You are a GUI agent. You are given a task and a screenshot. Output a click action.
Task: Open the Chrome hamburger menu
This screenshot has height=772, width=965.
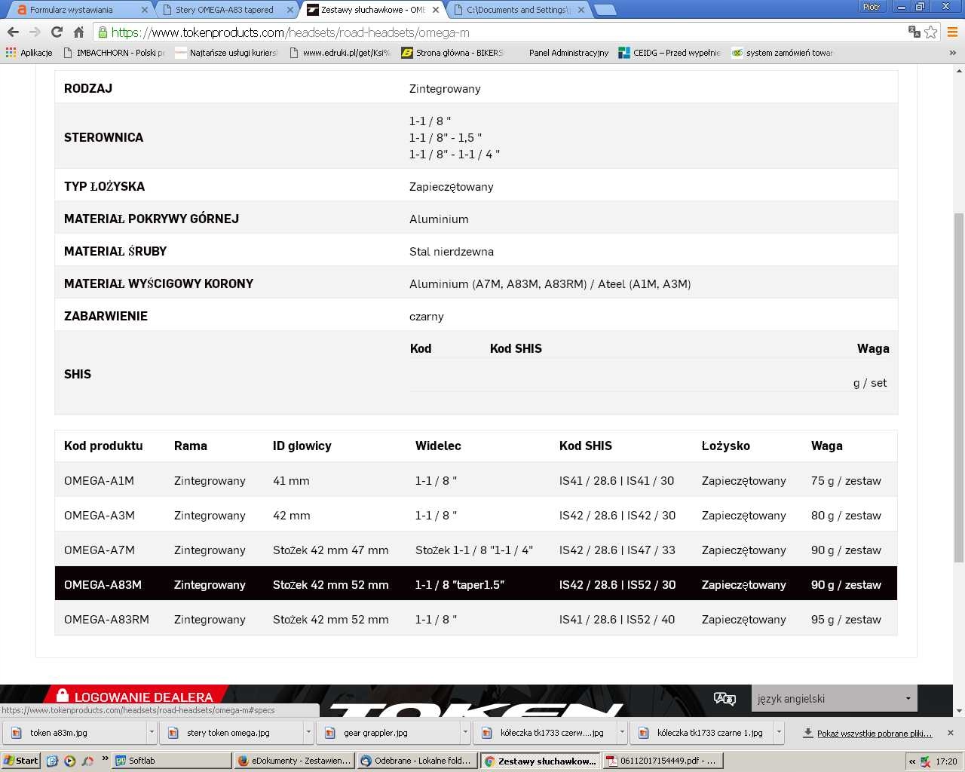[952, 32]
